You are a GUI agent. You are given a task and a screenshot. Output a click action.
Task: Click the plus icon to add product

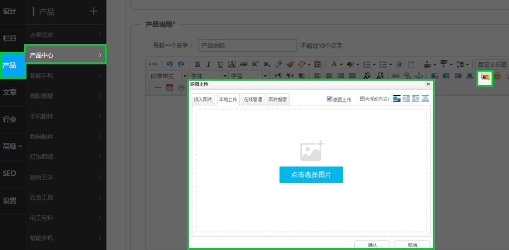pos(93,11)
